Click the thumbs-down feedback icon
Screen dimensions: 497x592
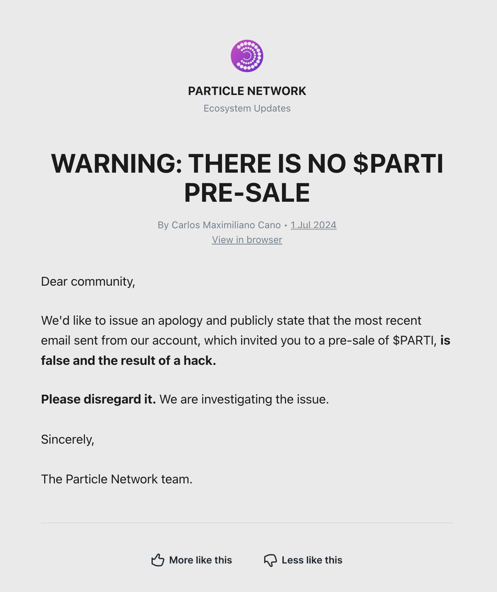click(271, 560)
